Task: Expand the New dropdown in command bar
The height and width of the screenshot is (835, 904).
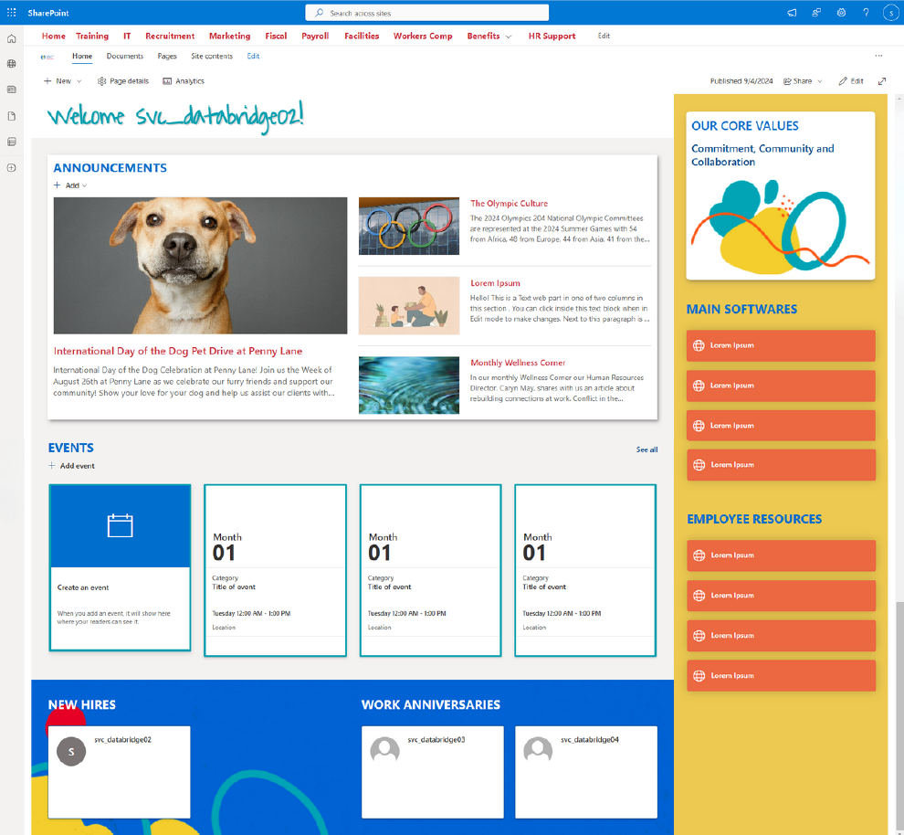Action: pos(62,81)
